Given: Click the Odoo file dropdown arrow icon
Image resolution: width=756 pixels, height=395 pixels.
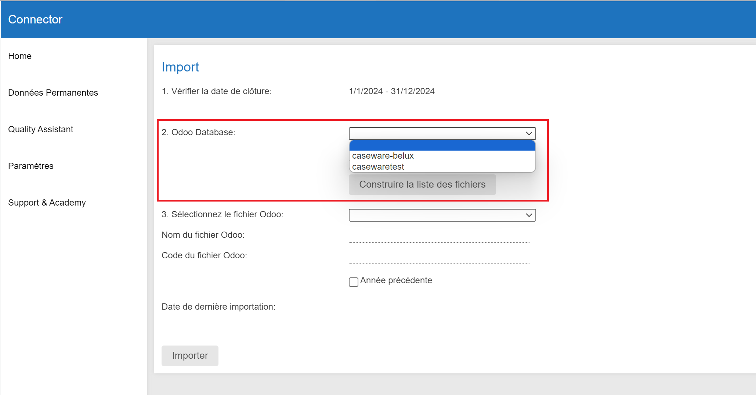Looking at the screenshot, I should click(529, 215).
